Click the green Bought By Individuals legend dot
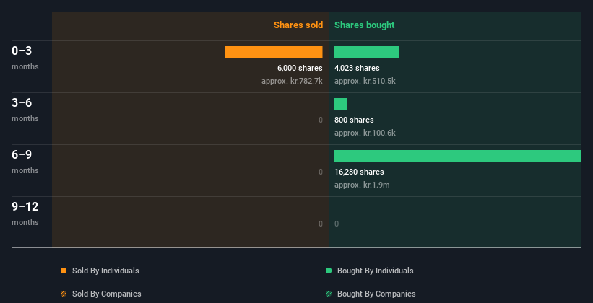This screenshot has width=593, height=303. coord(329,271)
